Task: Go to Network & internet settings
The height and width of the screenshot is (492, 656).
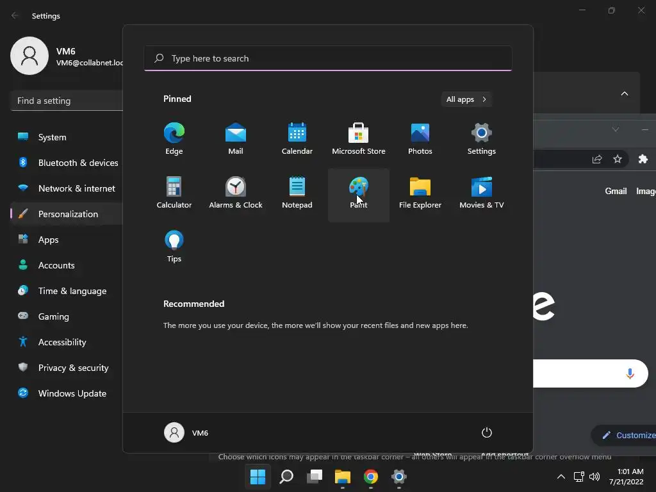Action: click(x=67, y=188)
